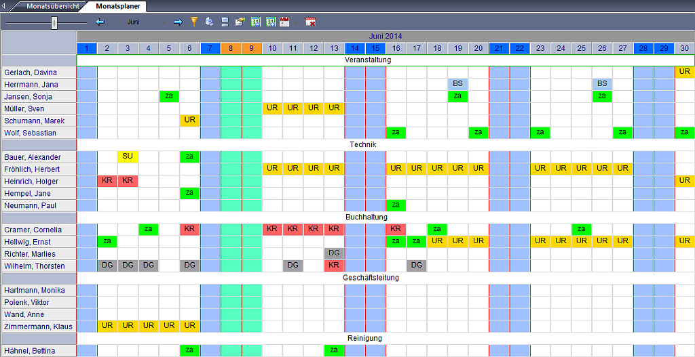Click the red calendar icon
The width and height of the screenshot is (695, 357).
click(x=284, y=22)
